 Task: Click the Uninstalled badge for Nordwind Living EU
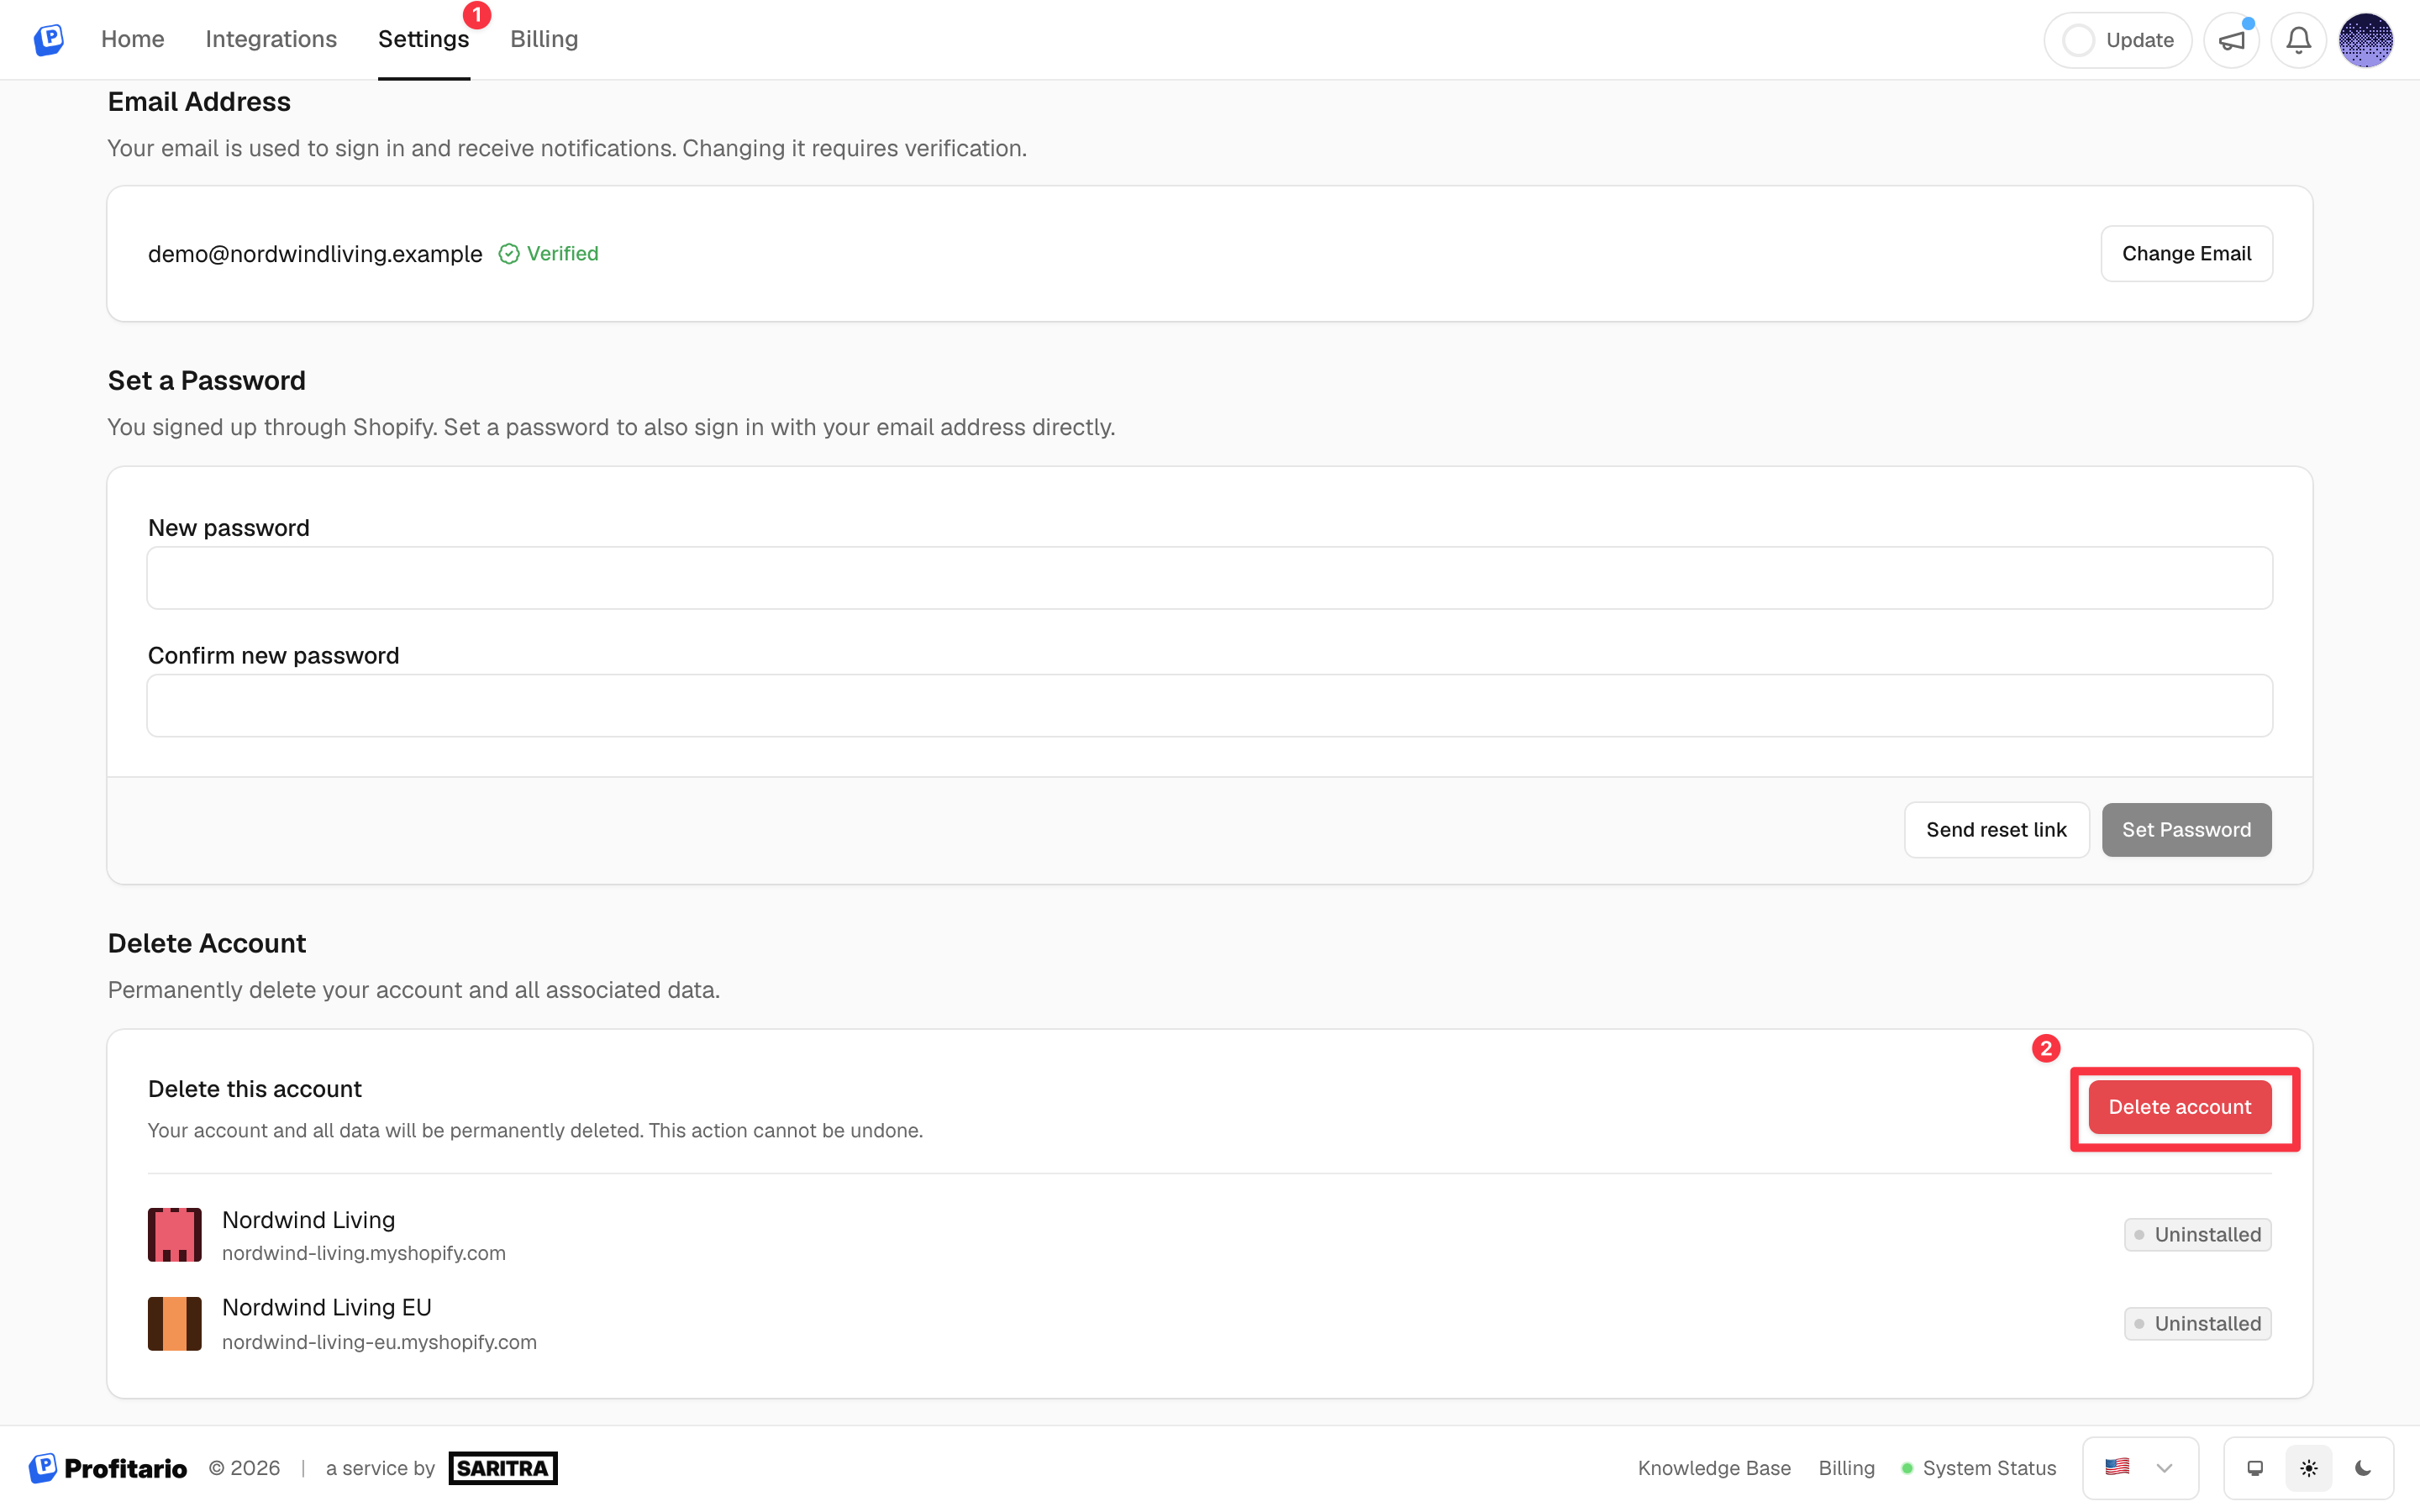click(2197, 1324)
